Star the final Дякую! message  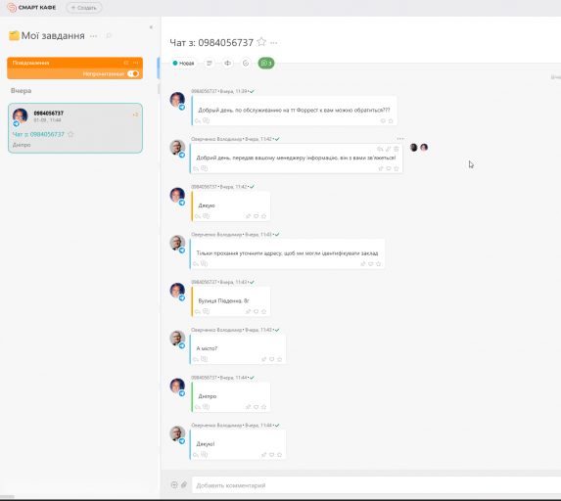pyautogui.click(x=279, y=454)
